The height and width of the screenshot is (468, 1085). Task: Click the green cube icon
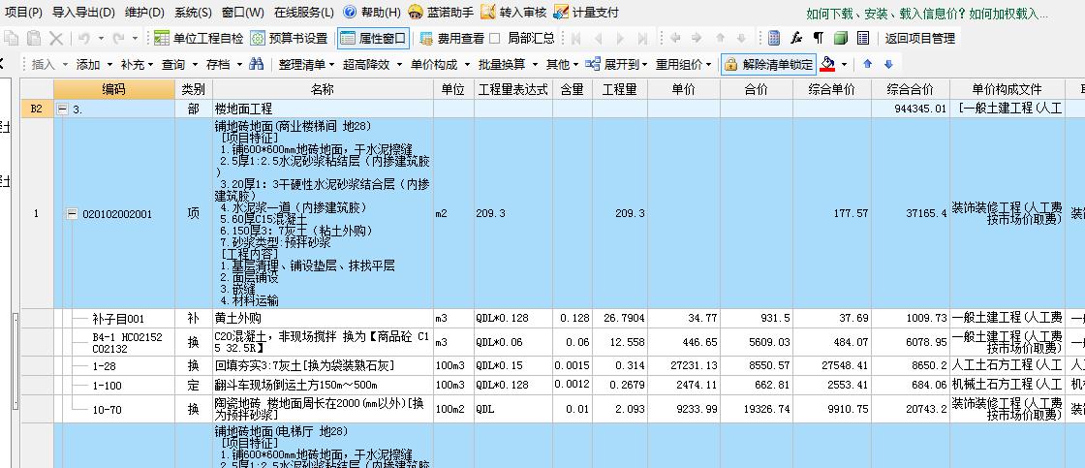coord(841,38)
